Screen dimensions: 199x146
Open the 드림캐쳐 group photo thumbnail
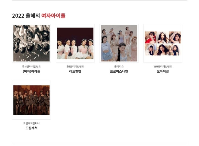click(31, 100)
